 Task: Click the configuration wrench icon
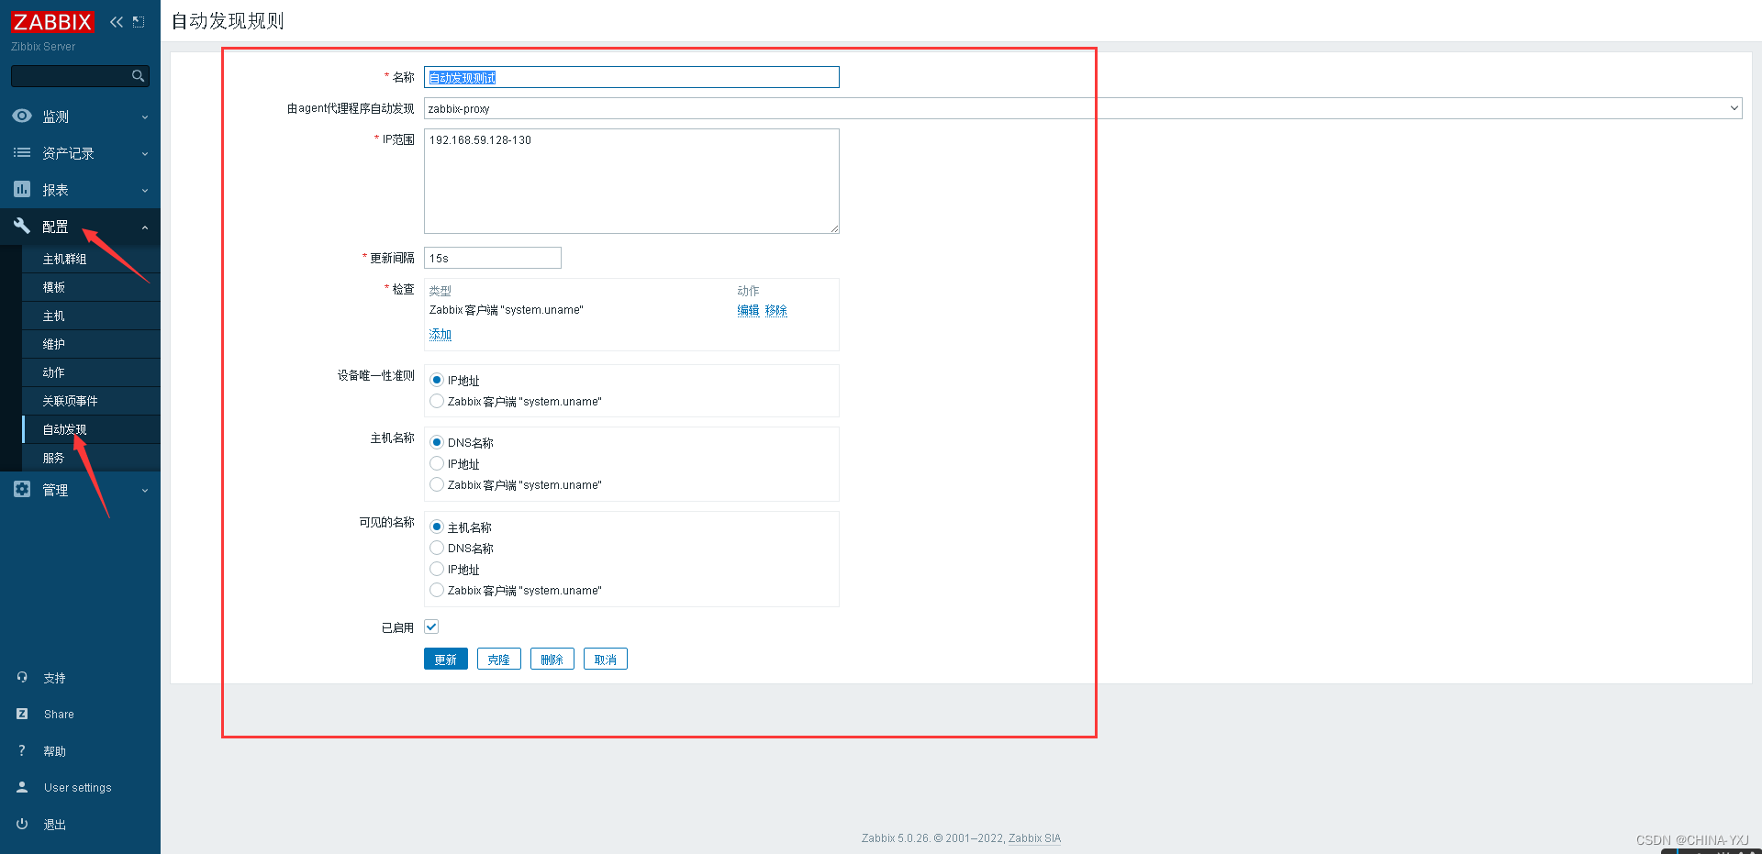(x=22, y=226)
